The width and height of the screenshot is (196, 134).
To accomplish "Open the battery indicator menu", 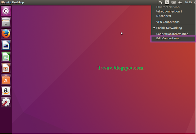I will [174, 2].
